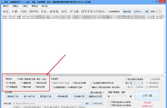Toggle the 下载类目属性 checkbox

coord(147,87)
